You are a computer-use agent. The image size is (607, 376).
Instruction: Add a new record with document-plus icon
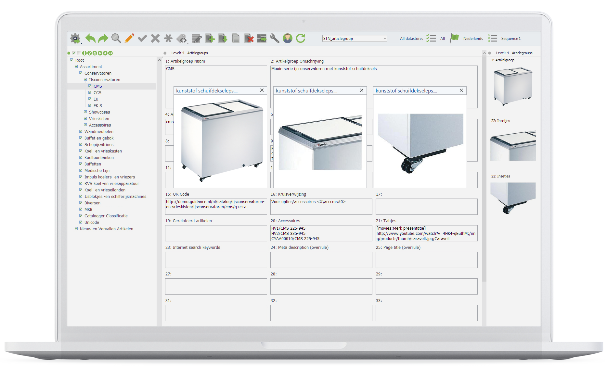coord(210,38)
